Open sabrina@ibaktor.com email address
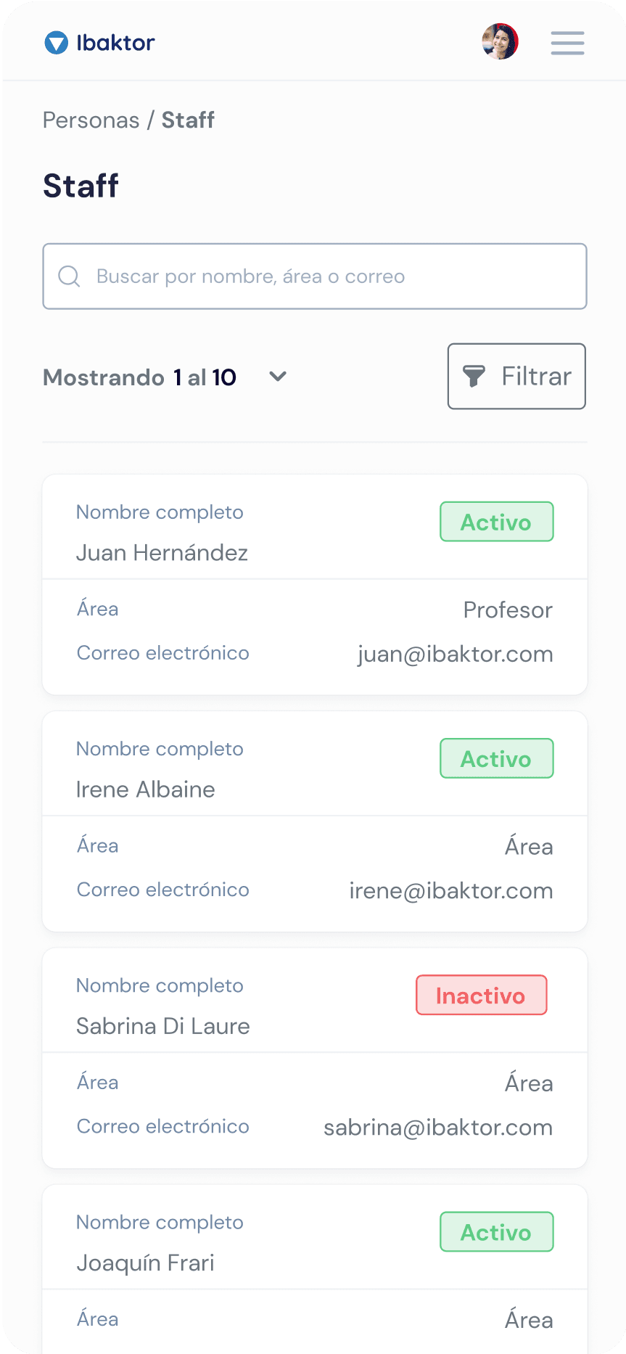 click(438, 1127)
